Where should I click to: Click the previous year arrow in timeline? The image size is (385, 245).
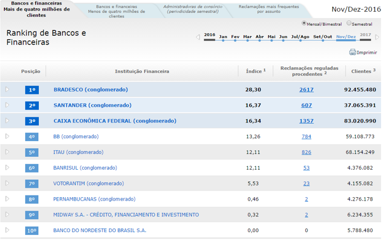click(198, 38)
